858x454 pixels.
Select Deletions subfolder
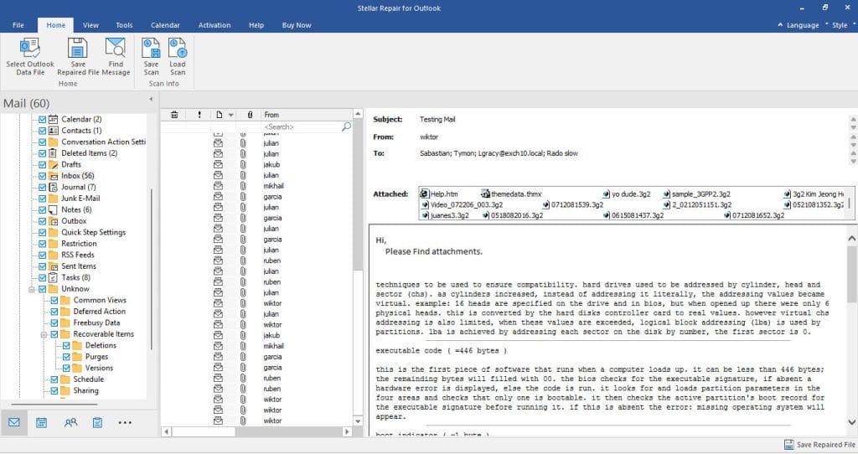coord(101,346)
